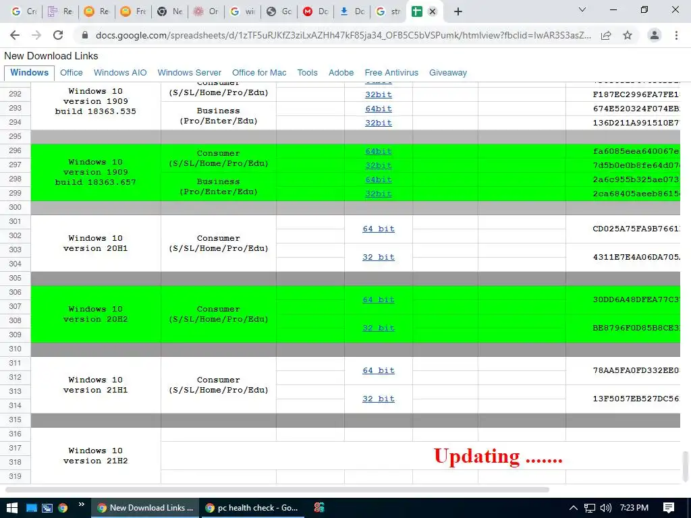Switch to the 'Fre' browser tab

[x=133, y=11]
